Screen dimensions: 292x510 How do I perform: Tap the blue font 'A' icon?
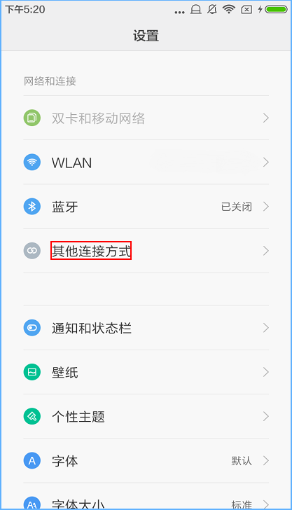click(x=32, y=460)
